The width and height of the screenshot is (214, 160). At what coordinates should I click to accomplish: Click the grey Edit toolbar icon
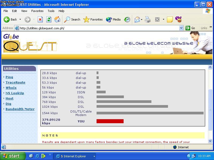click(x=157, y=19)
